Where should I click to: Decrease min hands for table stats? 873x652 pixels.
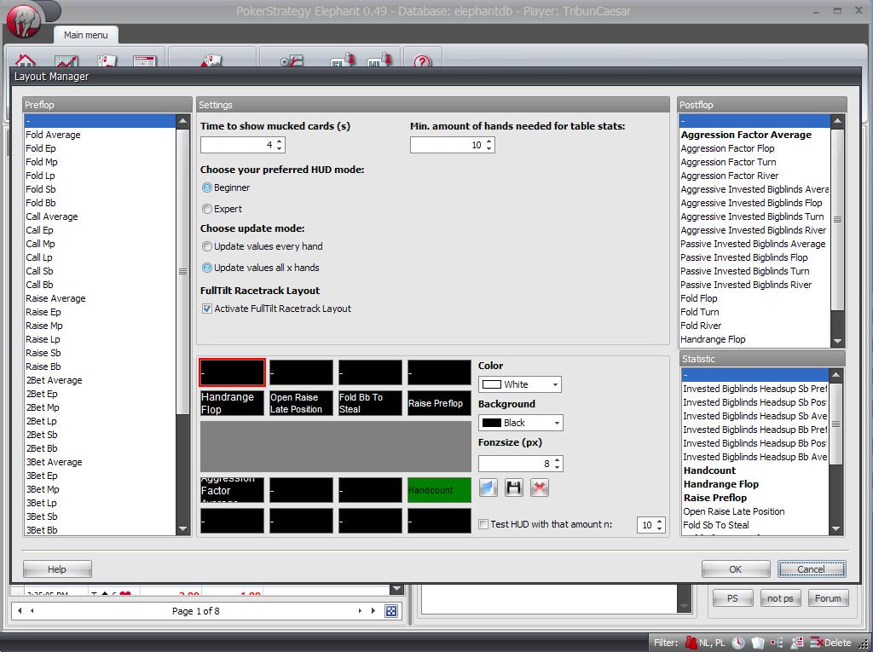pyautogui.click(x=489, y=148)
